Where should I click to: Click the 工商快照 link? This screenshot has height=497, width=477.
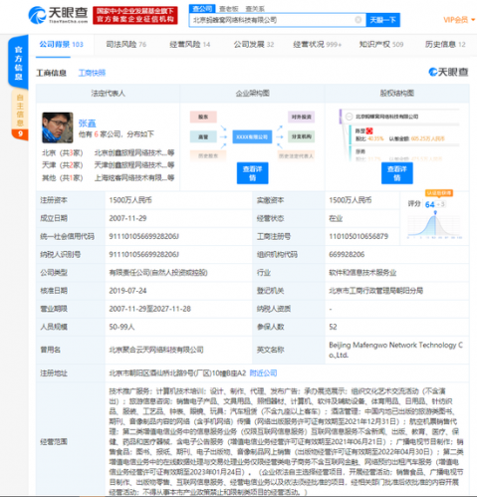(92, 73)
